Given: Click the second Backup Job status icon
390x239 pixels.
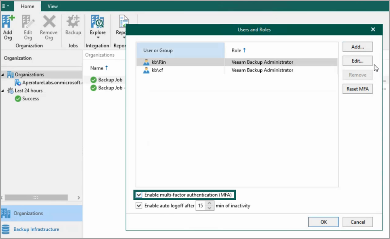Looking at the screenshot, I should (93, 88).
